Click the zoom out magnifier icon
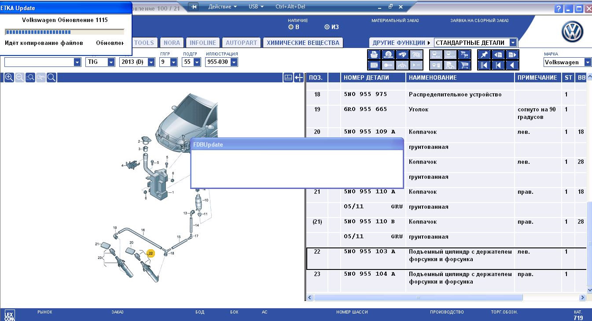This screenshot has height=321, width=592. pos(20,78)
